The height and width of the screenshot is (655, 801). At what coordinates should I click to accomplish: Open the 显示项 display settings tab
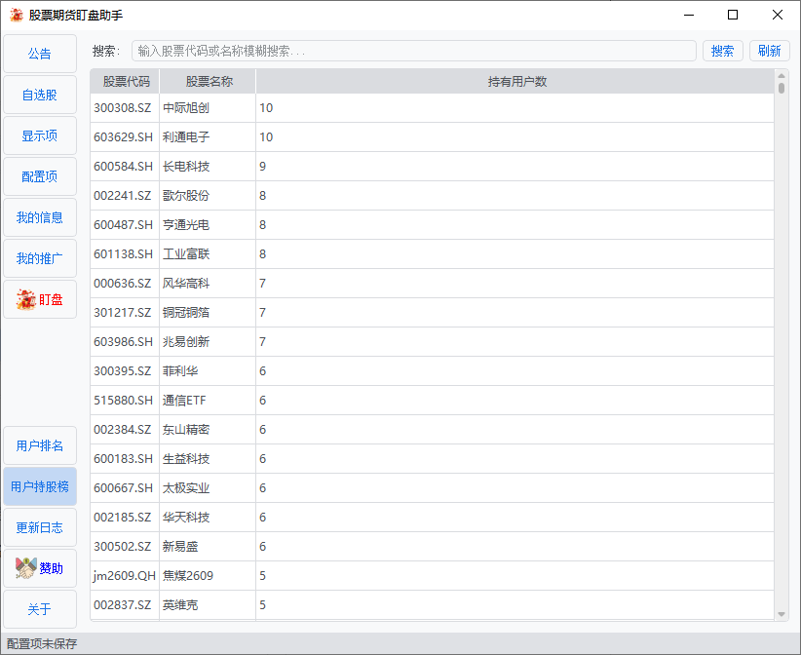40,135
